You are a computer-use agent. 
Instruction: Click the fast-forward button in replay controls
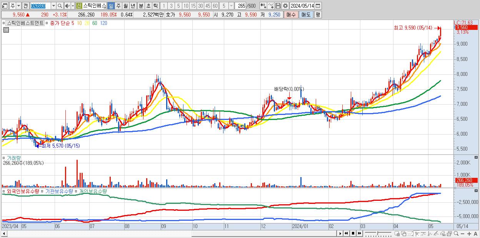pos(359,233)
